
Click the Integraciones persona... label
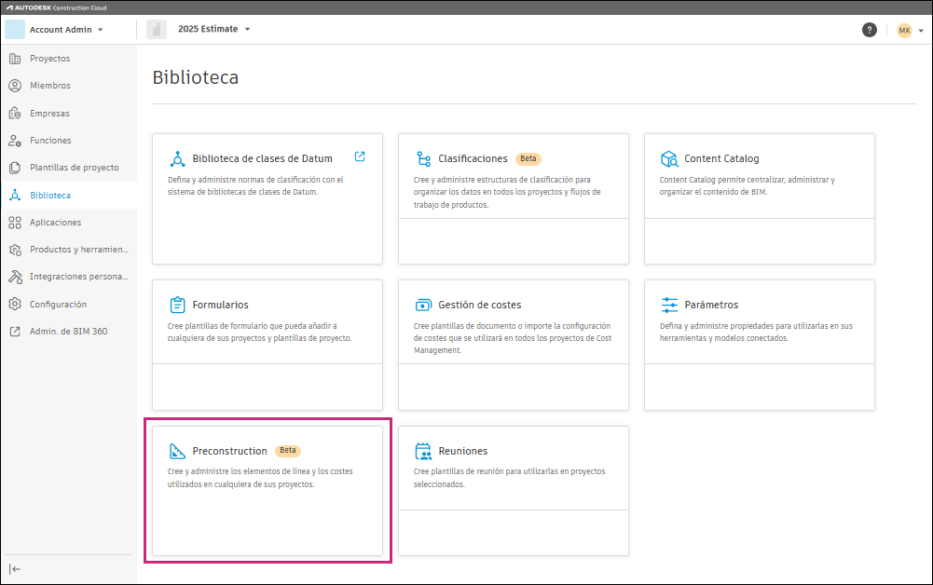[79, 277]
